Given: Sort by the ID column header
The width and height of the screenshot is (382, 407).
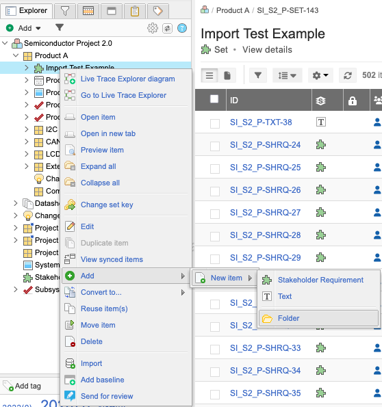Looking at the screenshot, I should pos(234,101).
